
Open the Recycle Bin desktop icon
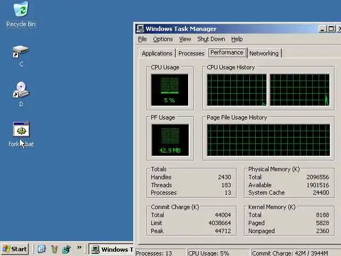21,14
